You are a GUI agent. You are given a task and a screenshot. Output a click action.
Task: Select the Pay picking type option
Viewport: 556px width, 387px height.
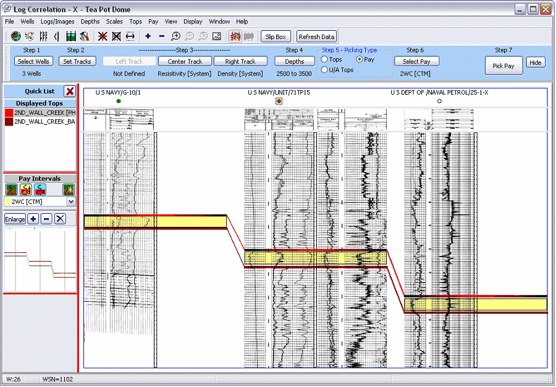[x=360, y=59]
